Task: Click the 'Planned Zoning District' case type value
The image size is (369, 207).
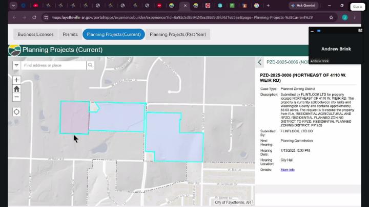Action: click(x=298, y=89)
